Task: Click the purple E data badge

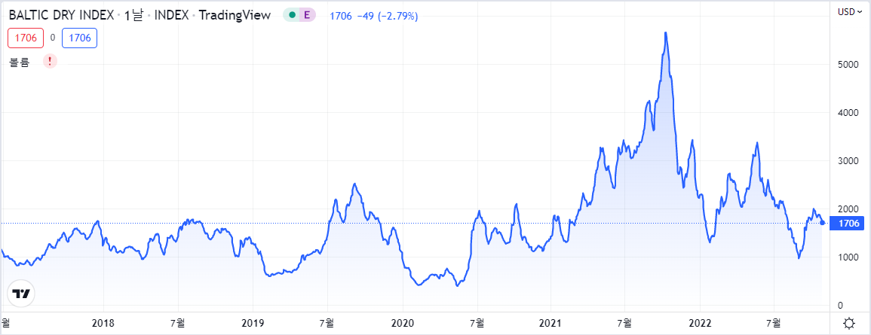Action: point(307,16)
